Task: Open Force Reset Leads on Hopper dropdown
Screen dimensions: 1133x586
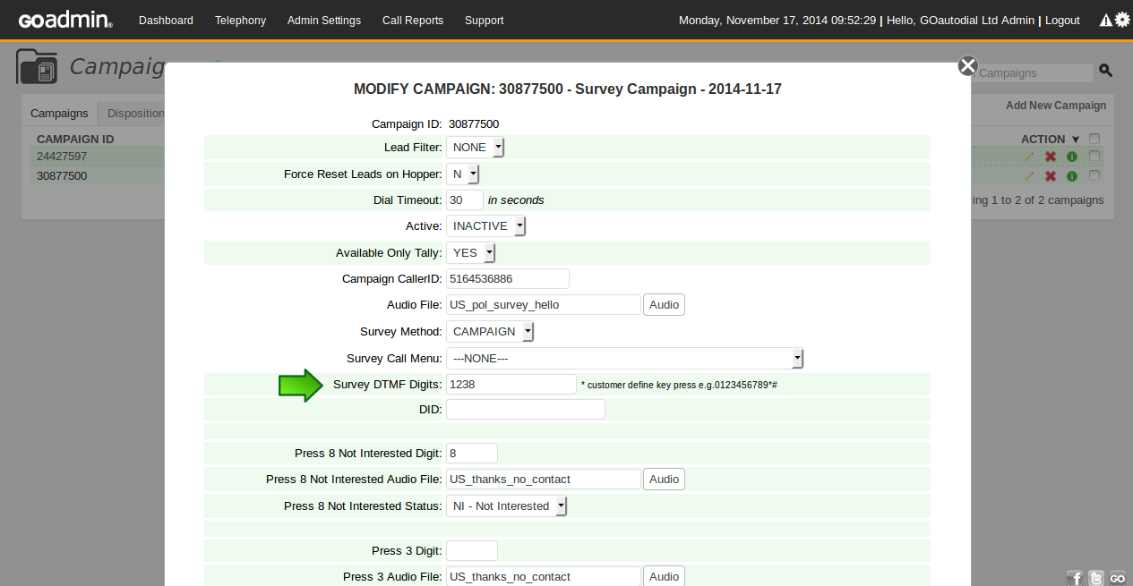Action: click(463, 174)
